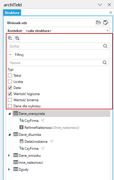Select Dane_wierzyciela tree row
The image size is (114, 180).
click(x=61, y=113)
